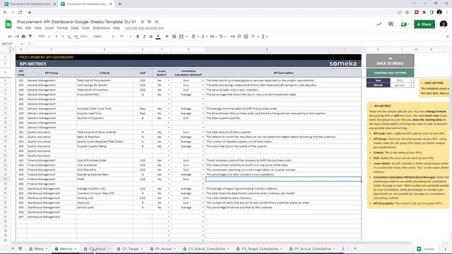Open the activity trend icon
The width and height of the screenshot is (452, 254).
tap(379, 25)
